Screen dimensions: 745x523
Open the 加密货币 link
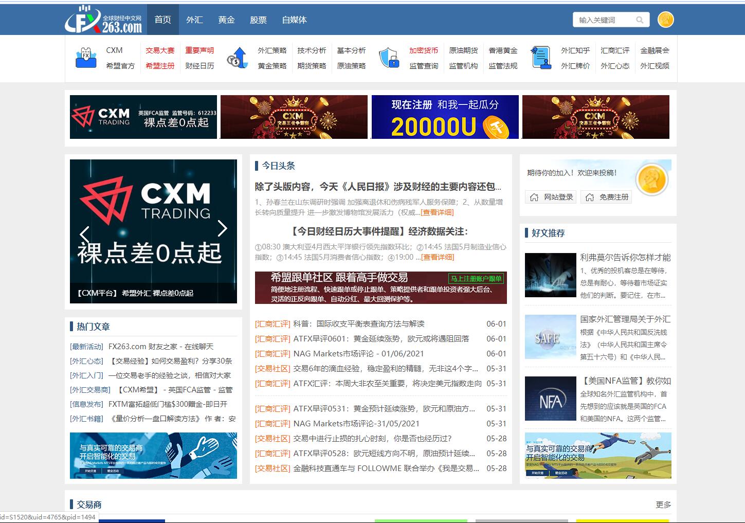[424, 50]
